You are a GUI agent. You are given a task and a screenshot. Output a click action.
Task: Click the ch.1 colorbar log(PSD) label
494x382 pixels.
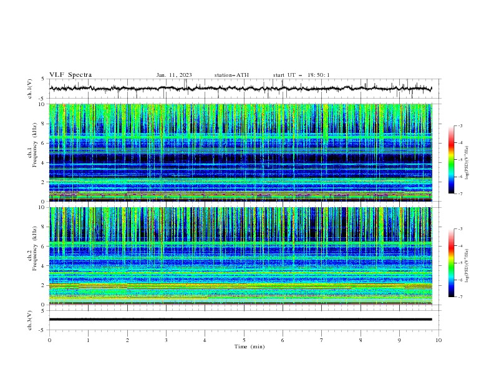click(467, 162)
